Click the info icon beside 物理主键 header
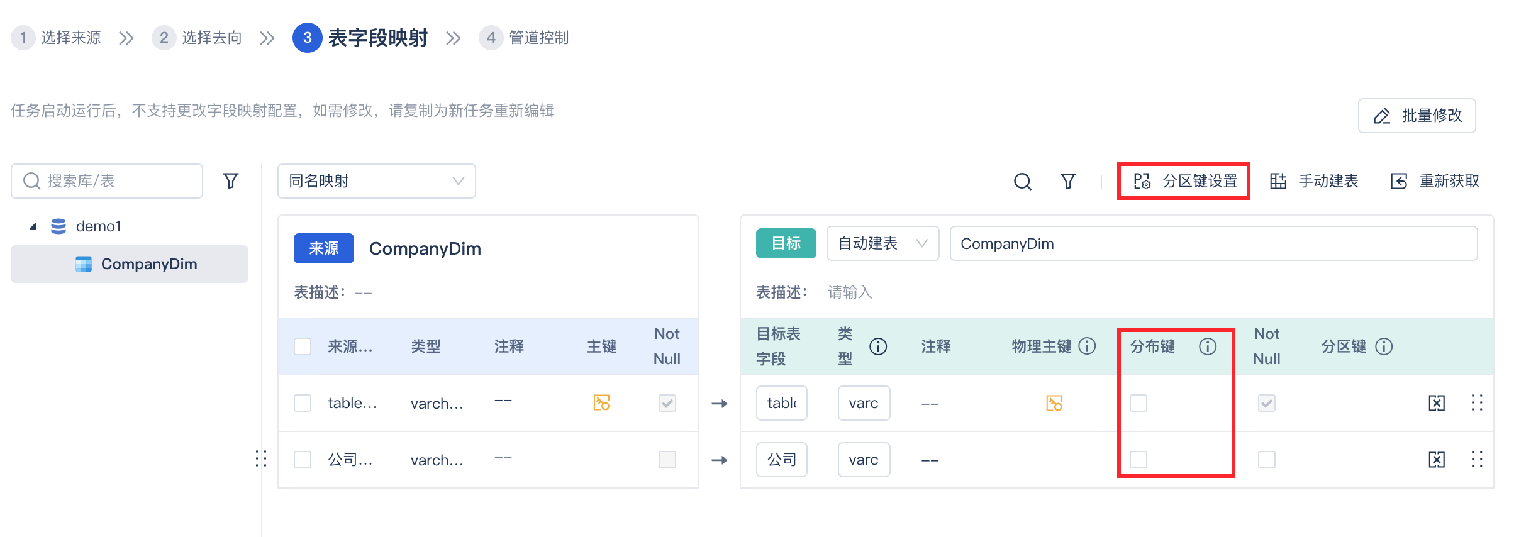The width and height of the screenshot is (1531, 537). (x=1087, y=346)
